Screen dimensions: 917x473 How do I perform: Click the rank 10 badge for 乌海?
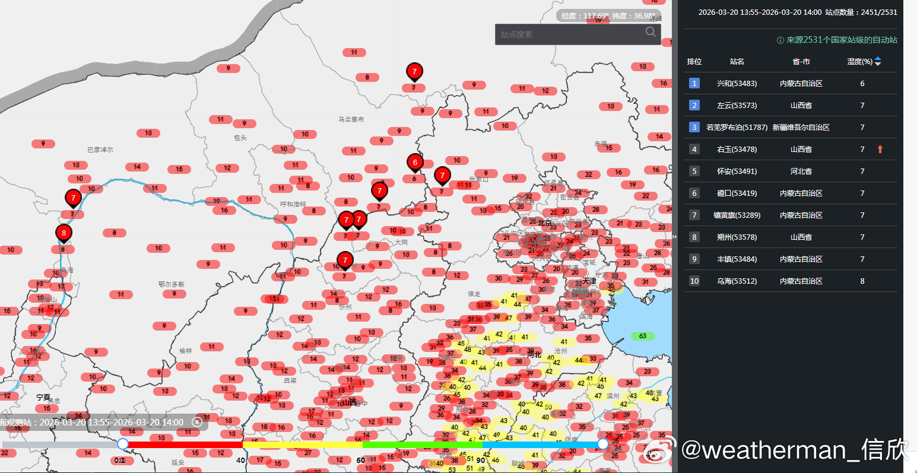click(x=694, y=281)
